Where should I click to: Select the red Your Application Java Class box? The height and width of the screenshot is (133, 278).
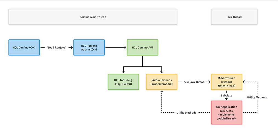coord(226,112)
